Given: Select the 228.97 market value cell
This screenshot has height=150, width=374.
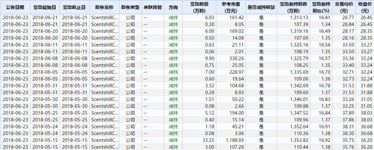Looking at the screenshot, I should pyautogui.click(x=231, y=72).
